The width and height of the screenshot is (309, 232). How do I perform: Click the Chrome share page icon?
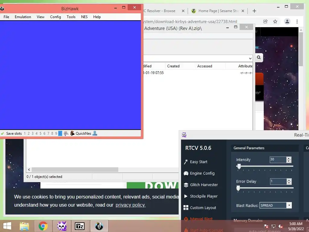point(266,21)
